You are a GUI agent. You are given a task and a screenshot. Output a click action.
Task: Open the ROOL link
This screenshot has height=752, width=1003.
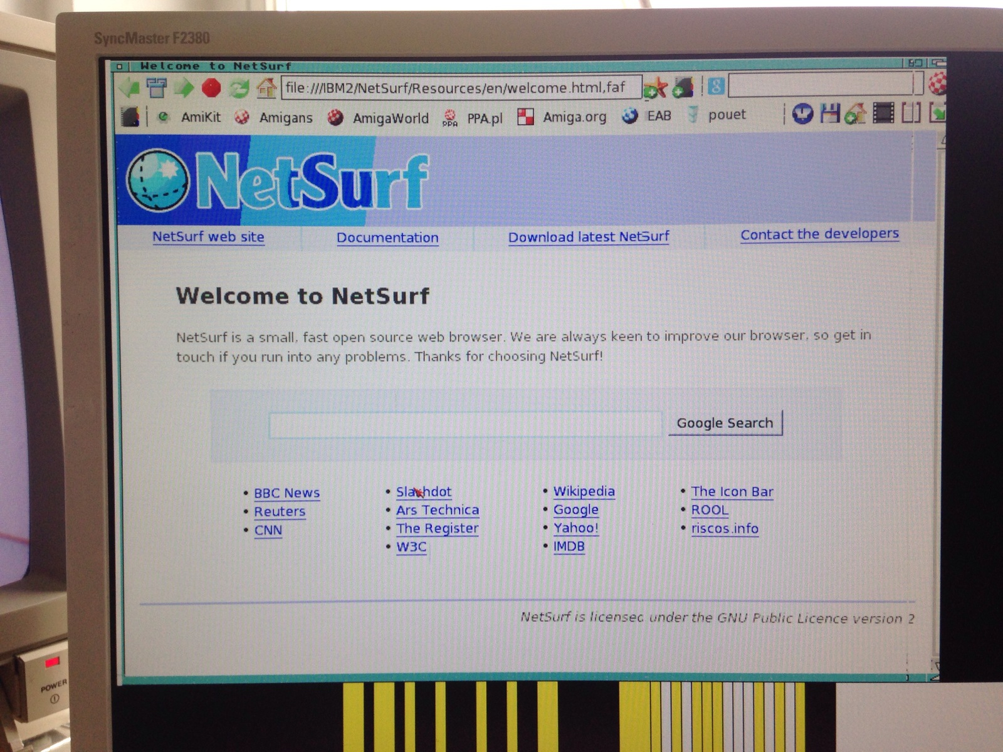[x=710, y=510]
